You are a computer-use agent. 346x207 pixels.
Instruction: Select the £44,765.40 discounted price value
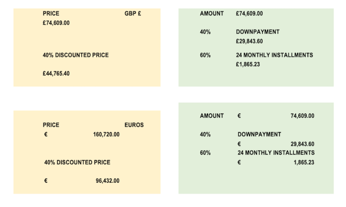(x=56, y=74)
